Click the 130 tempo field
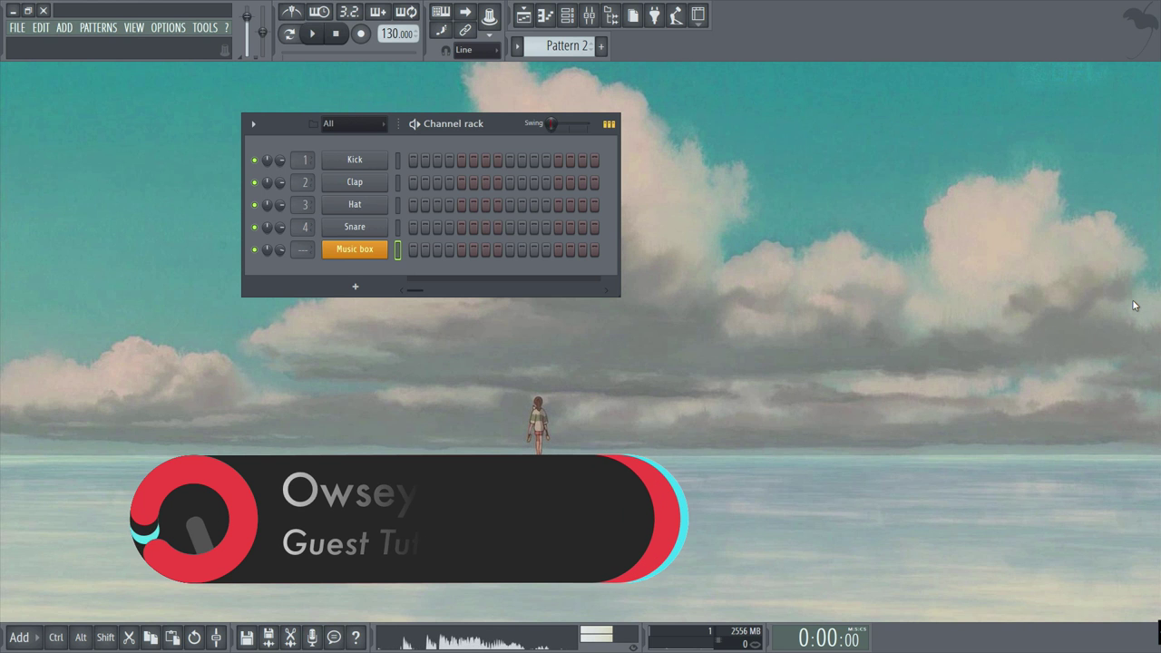The width and height of the screenshot is (1161, 653). coord(397,34)
